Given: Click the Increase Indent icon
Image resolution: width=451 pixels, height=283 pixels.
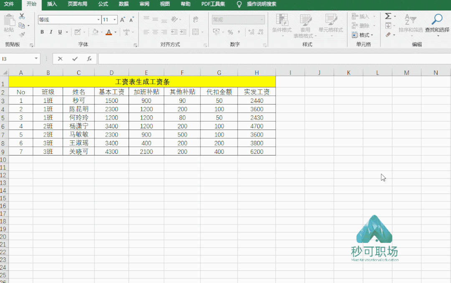Looking at the screenshot, I should coord(183,32).
